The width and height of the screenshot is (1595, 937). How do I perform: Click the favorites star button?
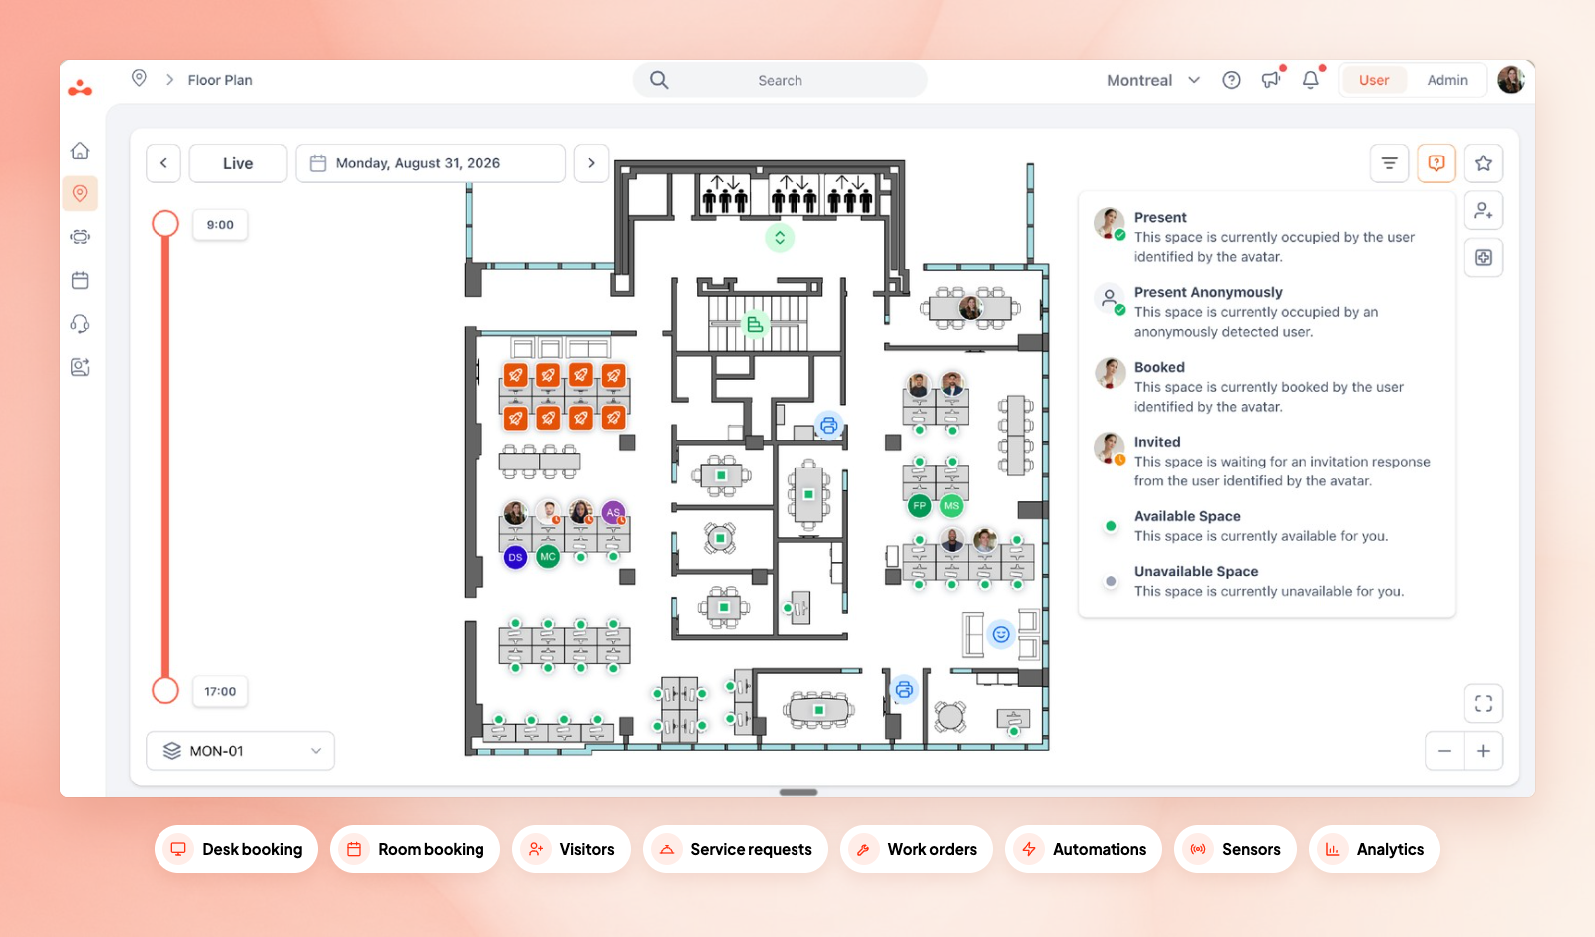pos(1483,163)
